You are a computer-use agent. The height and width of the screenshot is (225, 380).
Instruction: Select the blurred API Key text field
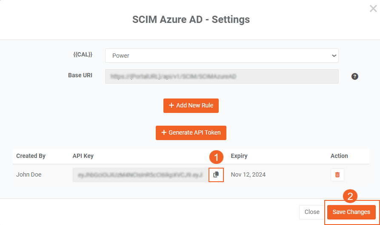(140, 174)
